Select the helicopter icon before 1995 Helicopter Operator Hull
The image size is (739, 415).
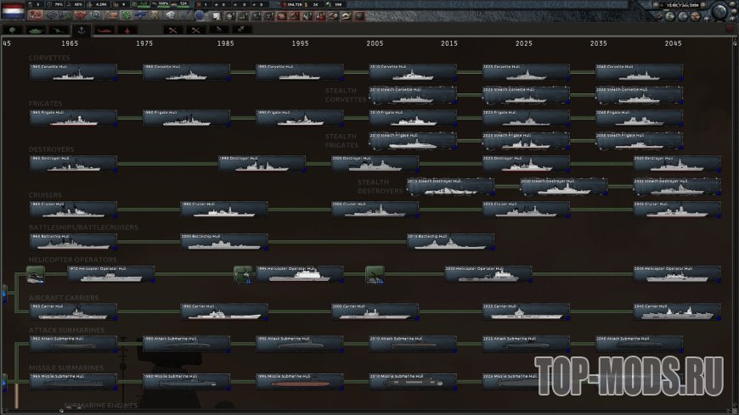pyautogui.click(x=244, y=273)
